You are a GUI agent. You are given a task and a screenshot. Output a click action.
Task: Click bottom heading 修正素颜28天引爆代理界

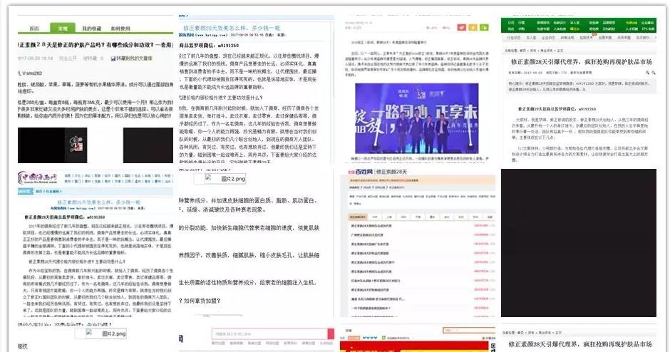click(x=580, y=344)
